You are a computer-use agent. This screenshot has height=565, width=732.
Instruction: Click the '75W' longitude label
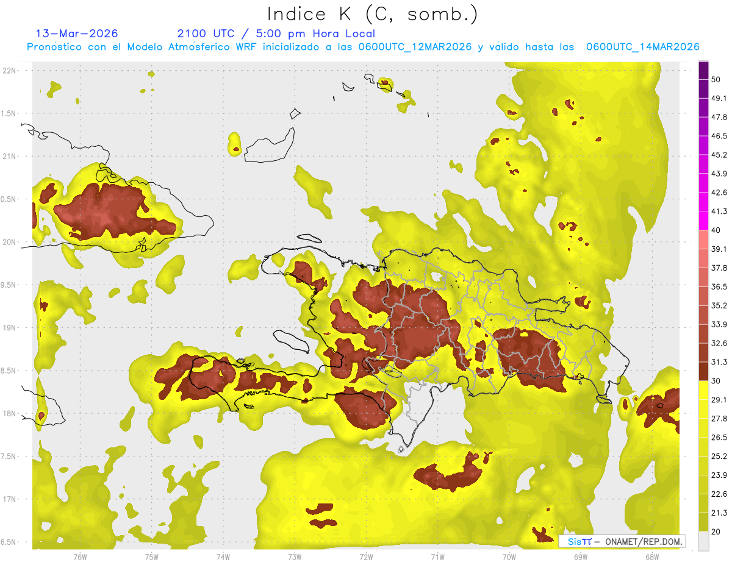coord(152,557)
